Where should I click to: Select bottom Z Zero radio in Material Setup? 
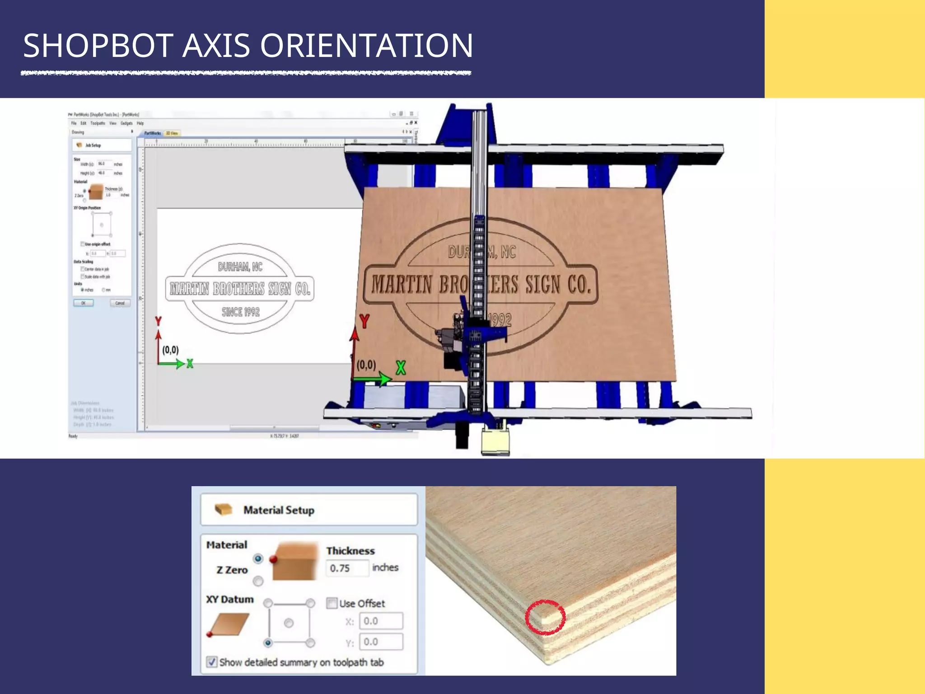click(x=258, y=581)
